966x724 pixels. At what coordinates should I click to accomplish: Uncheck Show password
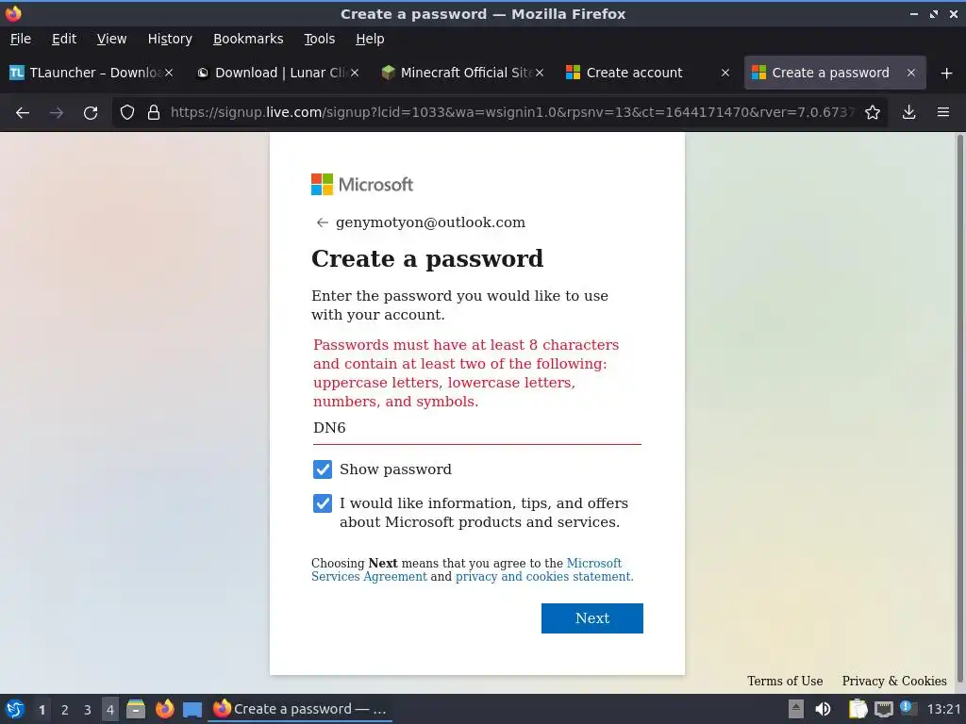pos(323,469)
